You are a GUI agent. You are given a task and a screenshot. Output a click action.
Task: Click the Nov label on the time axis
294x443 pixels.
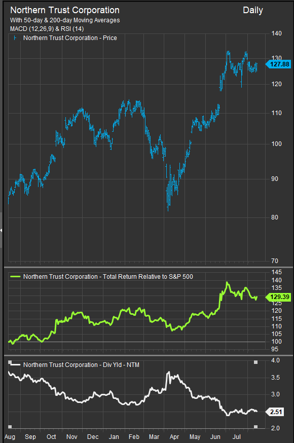pos(72,437)
